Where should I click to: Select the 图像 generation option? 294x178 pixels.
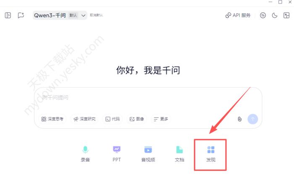pos(137,119)
